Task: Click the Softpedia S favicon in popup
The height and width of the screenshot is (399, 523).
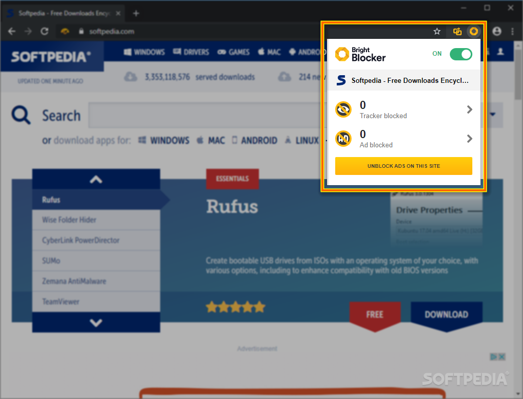Action: coord(341,80)
